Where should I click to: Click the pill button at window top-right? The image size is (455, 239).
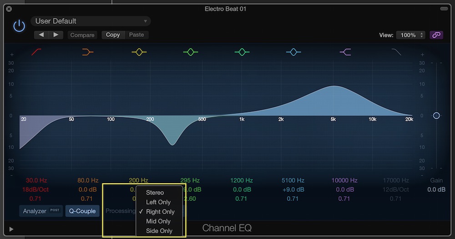coord(444,9)
